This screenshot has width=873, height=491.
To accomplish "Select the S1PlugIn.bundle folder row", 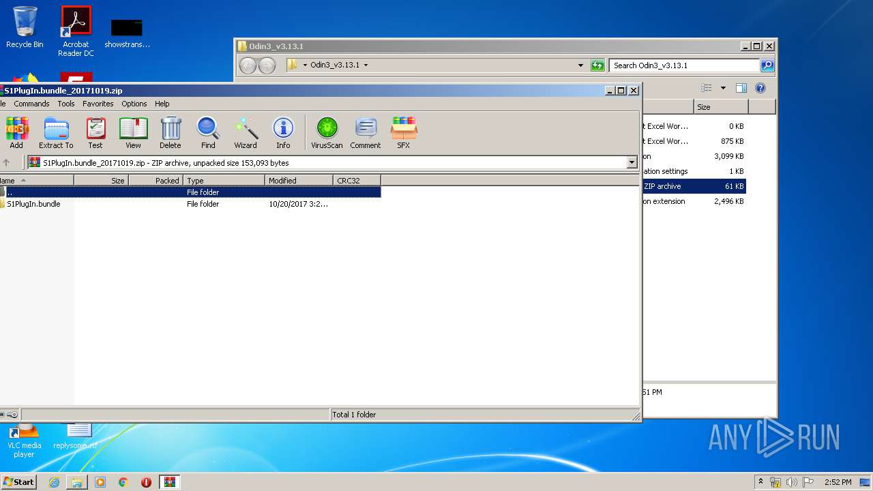I will (x=190, y=204).
